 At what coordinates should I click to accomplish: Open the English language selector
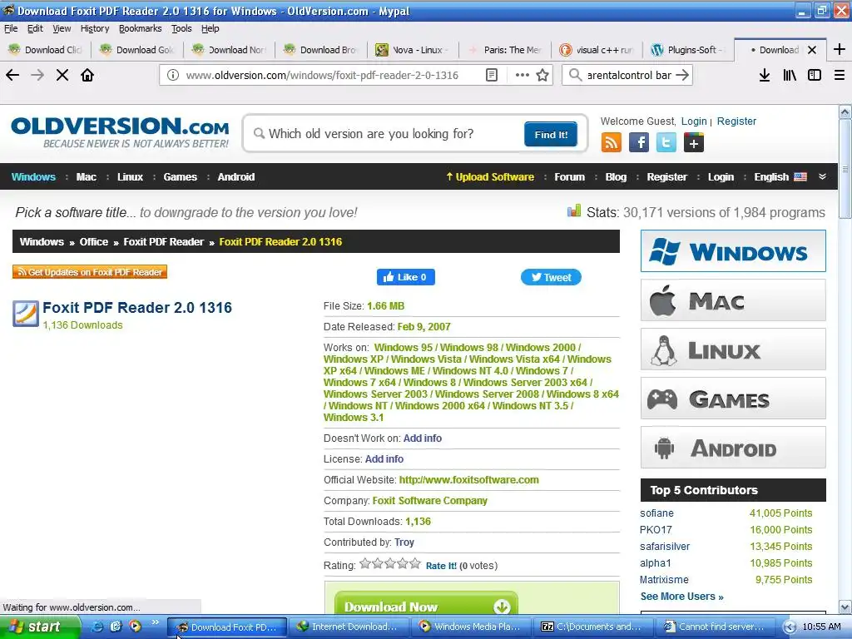click(780, 176)
